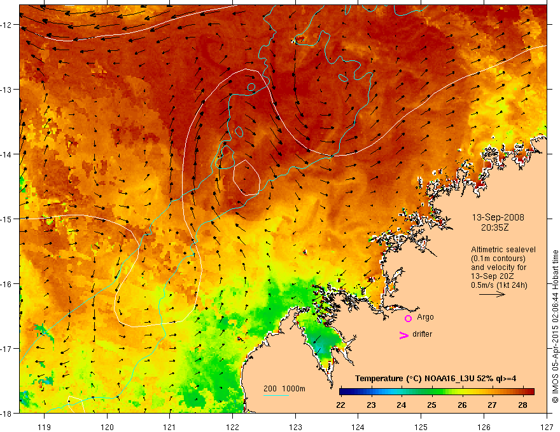Click longitude axis label 123
560x432 pixels.
(295, 428)
